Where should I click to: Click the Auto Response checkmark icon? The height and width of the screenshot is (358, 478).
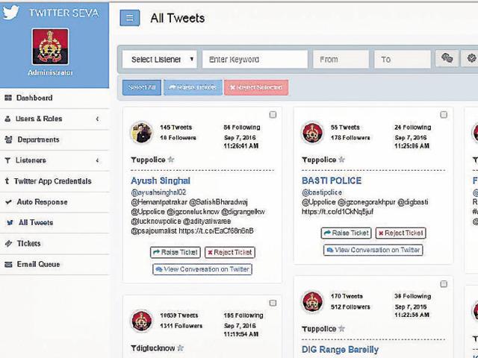coord(9,202)
